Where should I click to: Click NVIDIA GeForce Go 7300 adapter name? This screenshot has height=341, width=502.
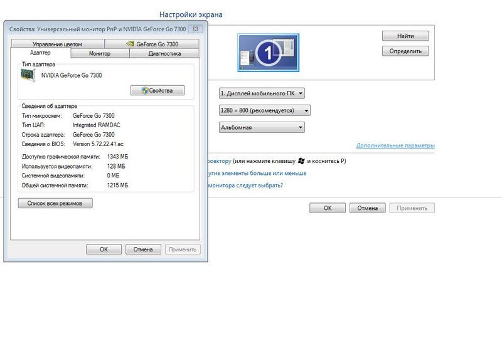click(x=72, y=75)
